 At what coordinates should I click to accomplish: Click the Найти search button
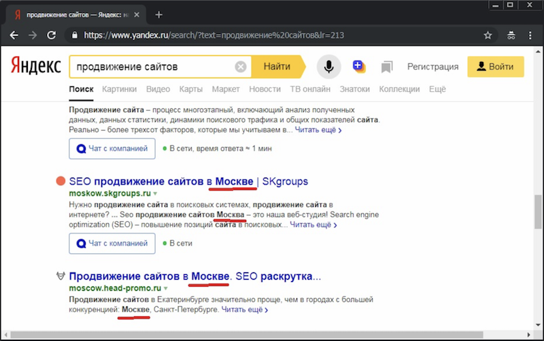pyautogui.click(x=278, y=66)
